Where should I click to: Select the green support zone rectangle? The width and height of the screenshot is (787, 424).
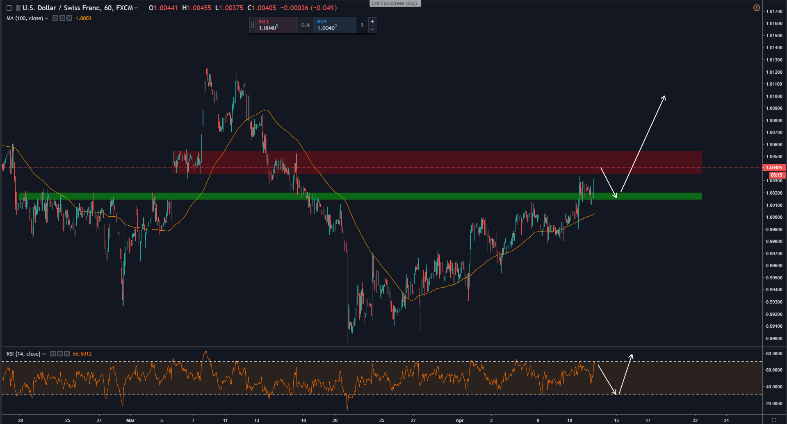coord(360,196)
